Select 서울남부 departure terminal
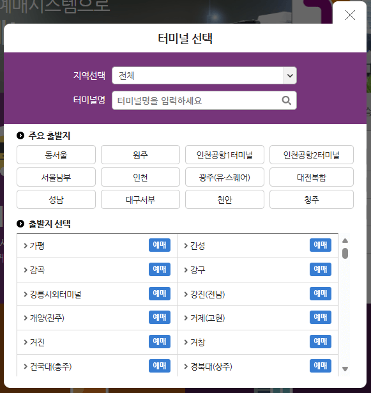Viewport: 371px width, 393px height. coord(56,177)
